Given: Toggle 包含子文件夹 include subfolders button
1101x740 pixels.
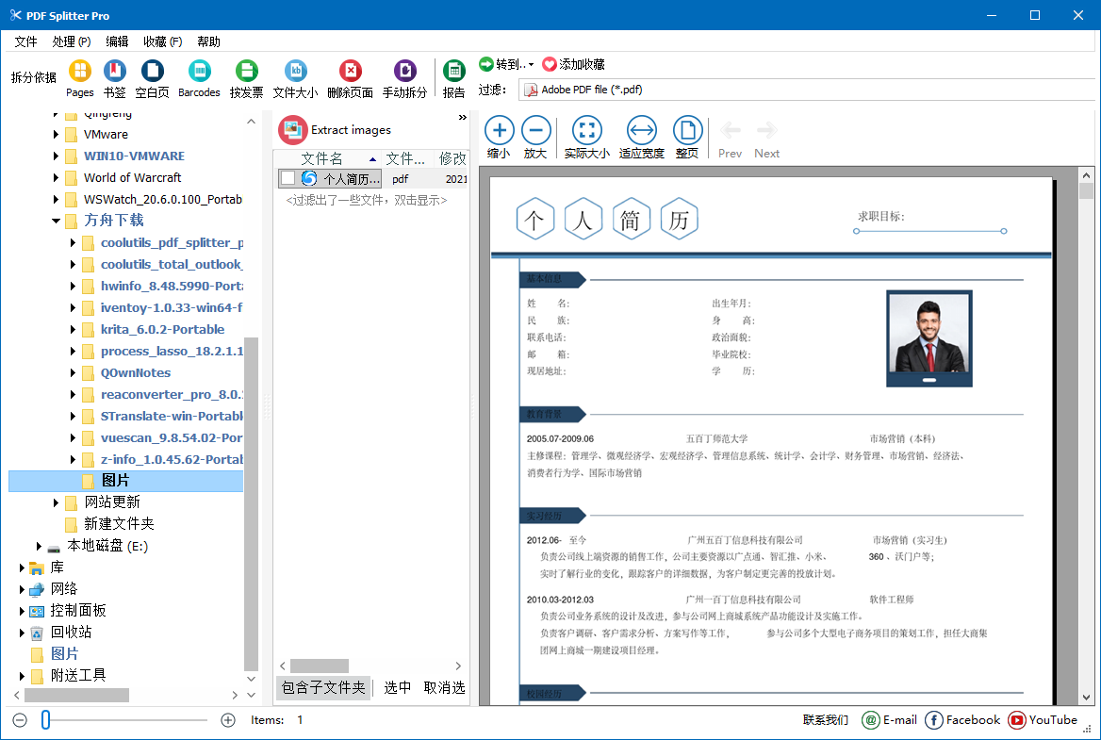Looking at the screenshot, I should (323, 687).
